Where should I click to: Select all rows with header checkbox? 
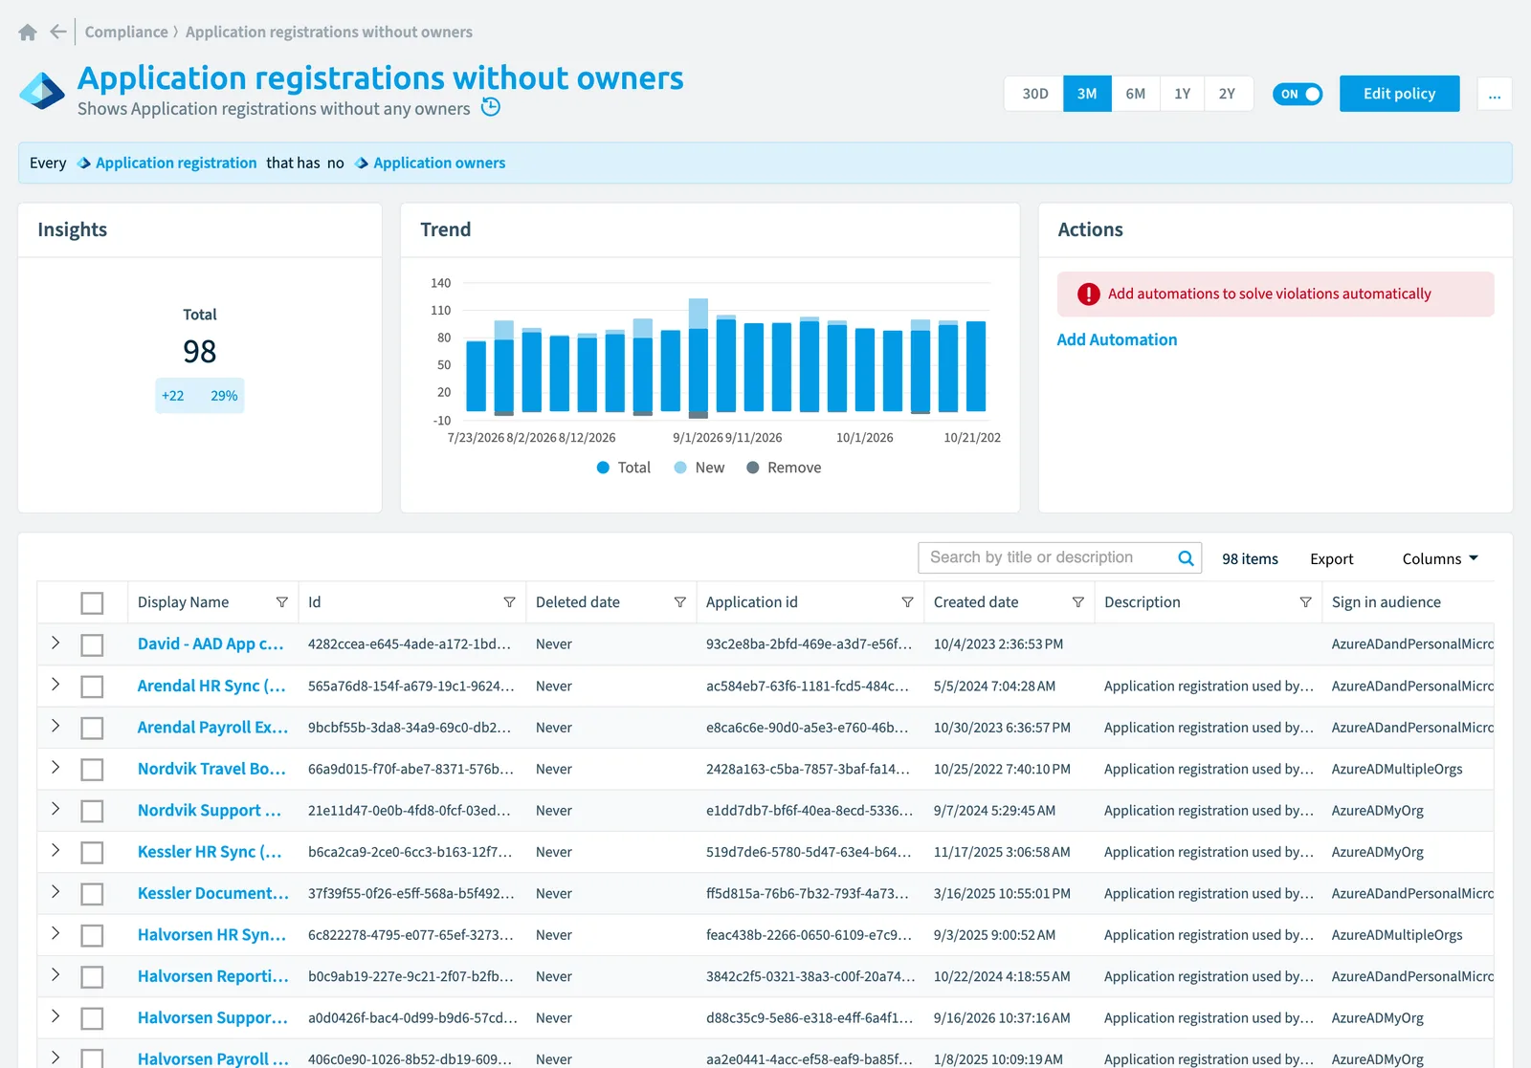(x=92, y=603)
